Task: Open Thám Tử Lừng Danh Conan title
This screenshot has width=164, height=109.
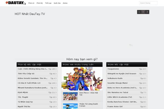Action: coord(89,105)
